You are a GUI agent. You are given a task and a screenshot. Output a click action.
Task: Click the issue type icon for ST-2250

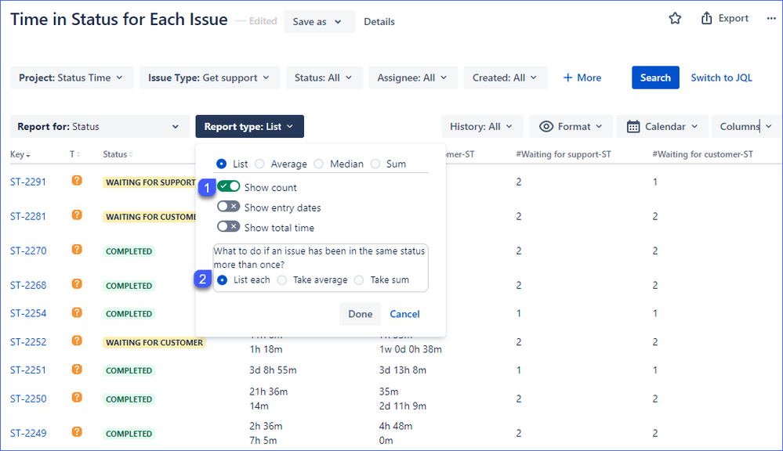click(x=77, y=398)
